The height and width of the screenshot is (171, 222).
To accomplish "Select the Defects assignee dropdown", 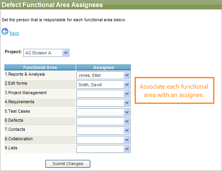I will (x=103, y=121).
